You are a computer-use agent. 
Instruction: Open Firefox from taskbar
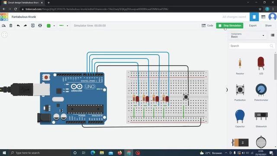click(x=119, y=153)
